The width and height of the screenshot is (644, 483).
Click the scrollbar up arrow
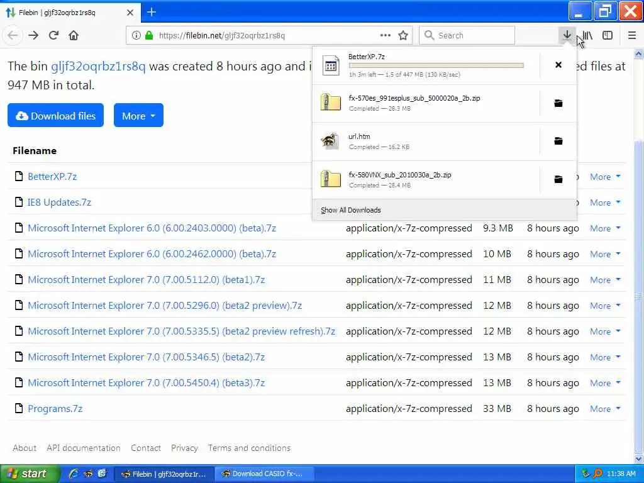(x=639, y=54)
